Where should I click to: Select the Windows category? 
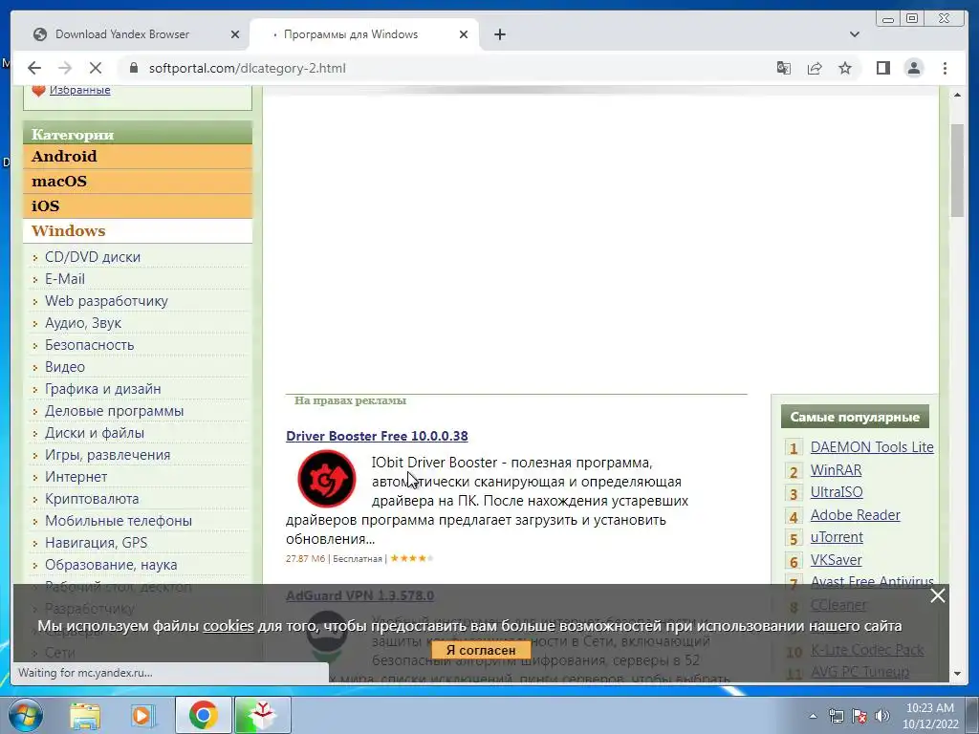point(138,231)
